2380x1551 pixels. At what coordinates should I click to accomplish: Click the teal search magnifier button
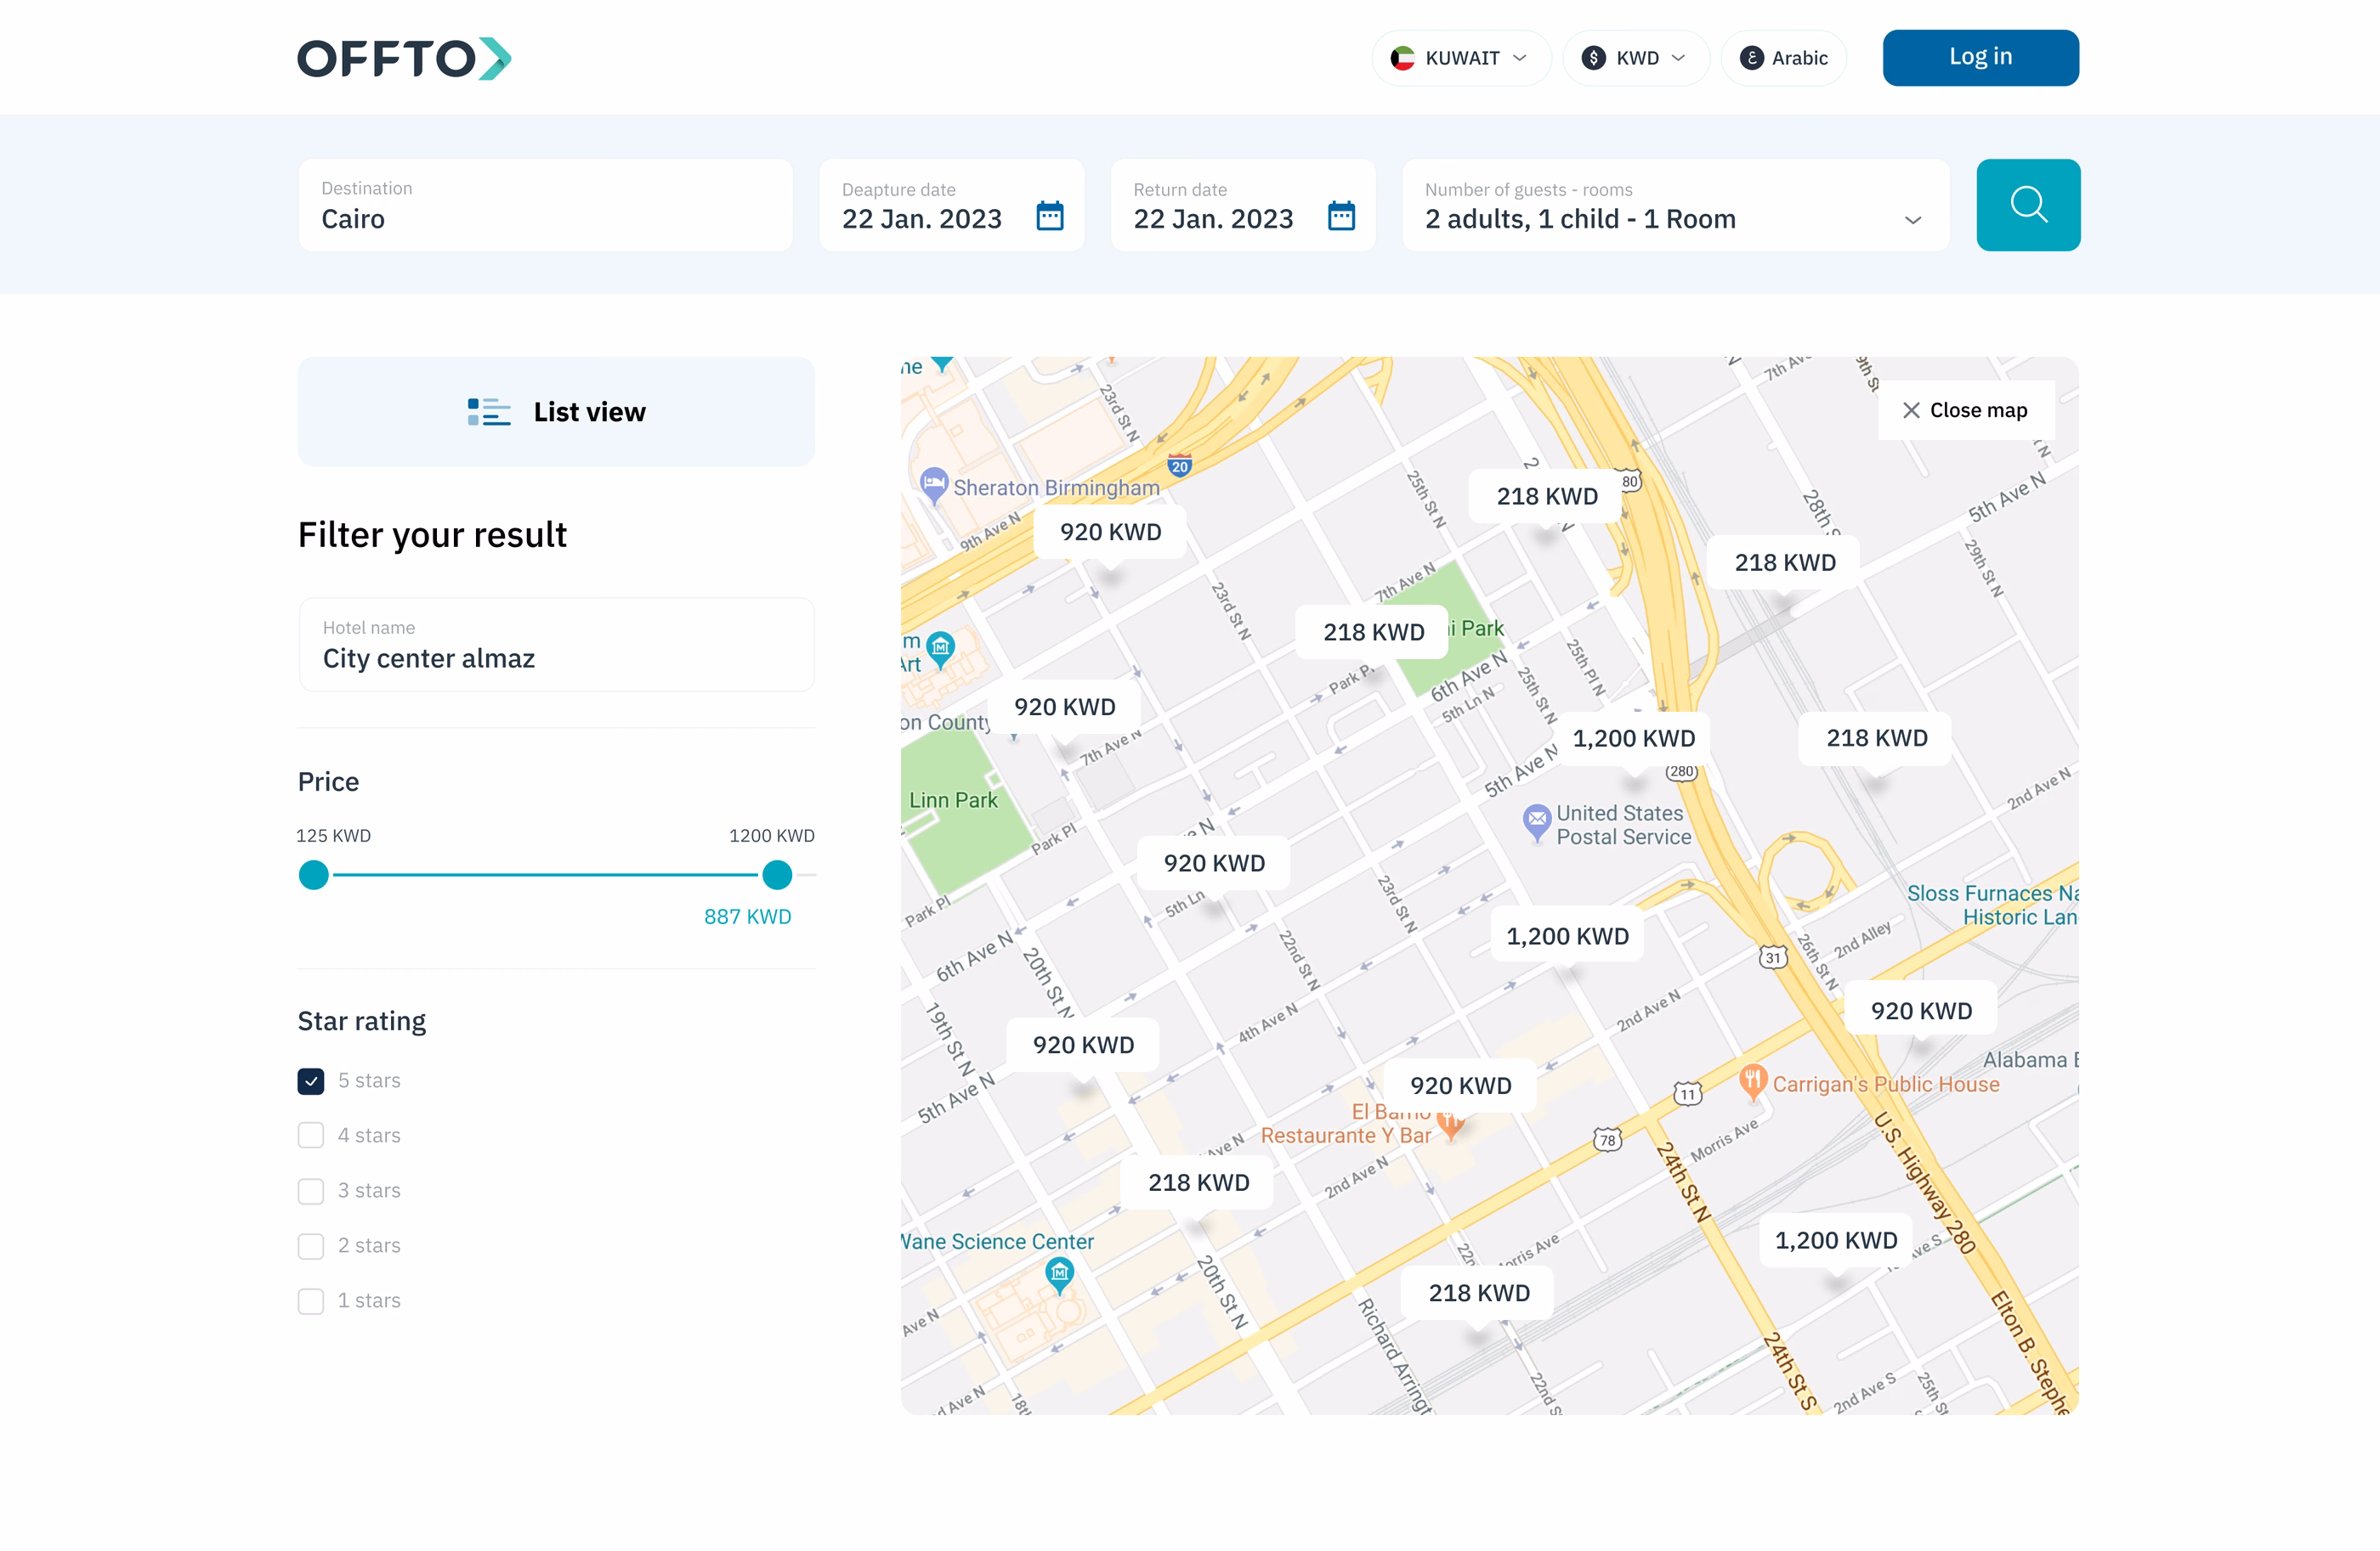[x=2028, y=205]
